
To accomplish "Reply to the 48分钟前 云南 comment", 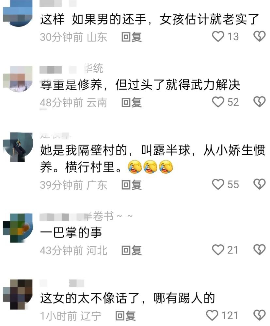I will pyautogui.click(x=132, y=102).
